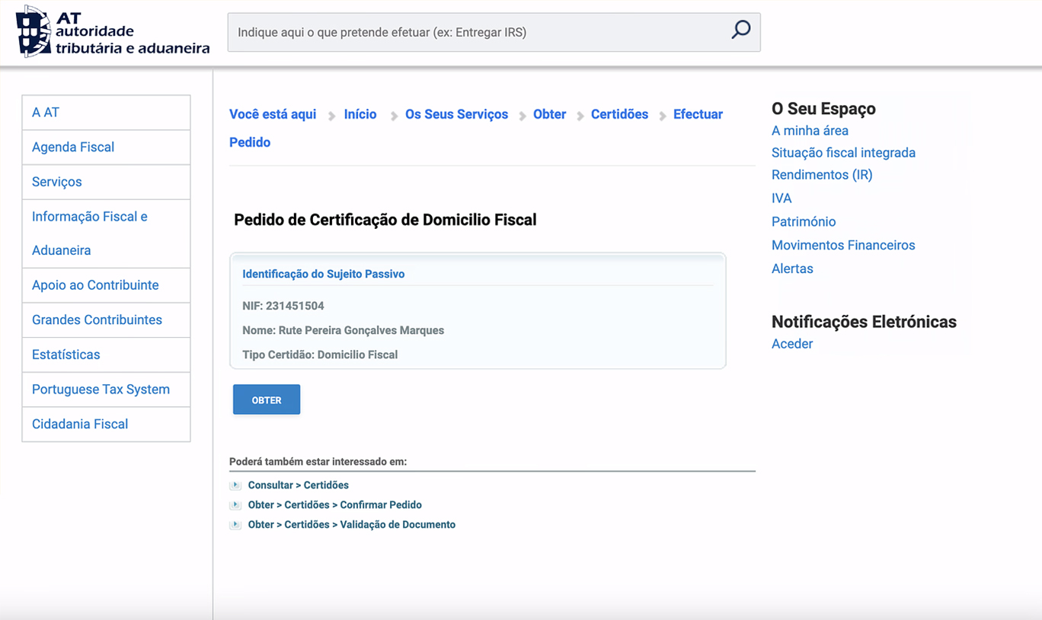The image size is (1042, 620).
Task: Open Cidadania Fiscal in the sidebar
Action: pyautogui.click(x=80, y=424)
